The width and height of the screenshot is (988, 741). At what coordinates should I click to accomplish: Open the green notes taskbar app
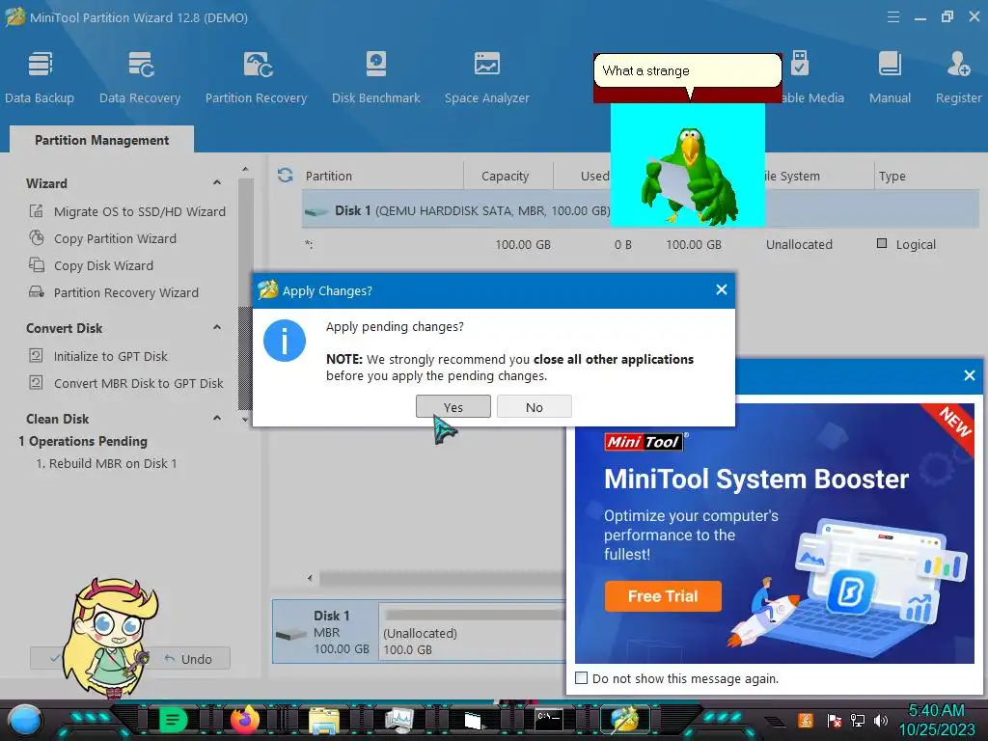pos(174,720)
